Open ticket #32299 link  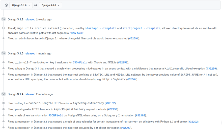[x=211, y=69]
